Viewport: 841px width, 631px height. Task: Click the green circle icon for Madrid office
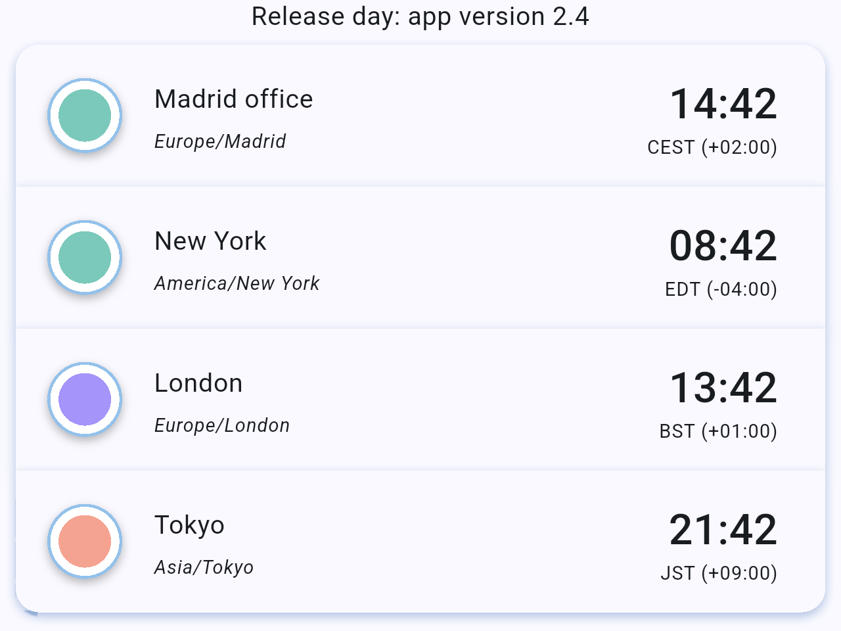click(85, 116)
